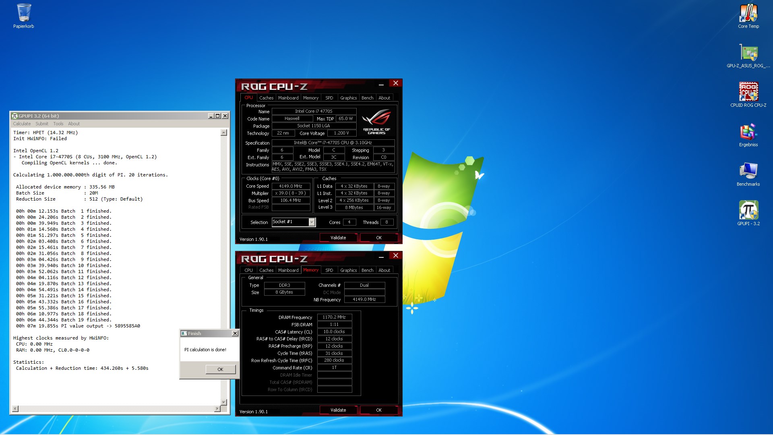Switch to About tab in upper CPU-Z
This screenshot has width=773, height=435.
pos(384,98)
